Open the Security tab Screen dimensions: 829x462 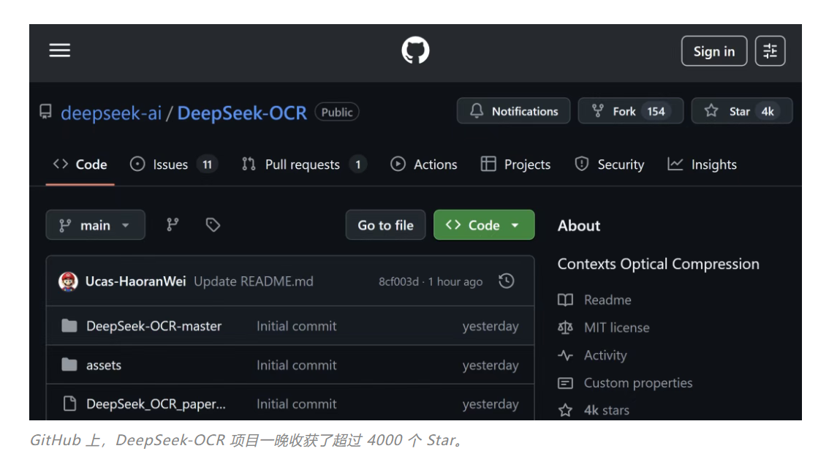pyautogui.click(x=610, y=164)
